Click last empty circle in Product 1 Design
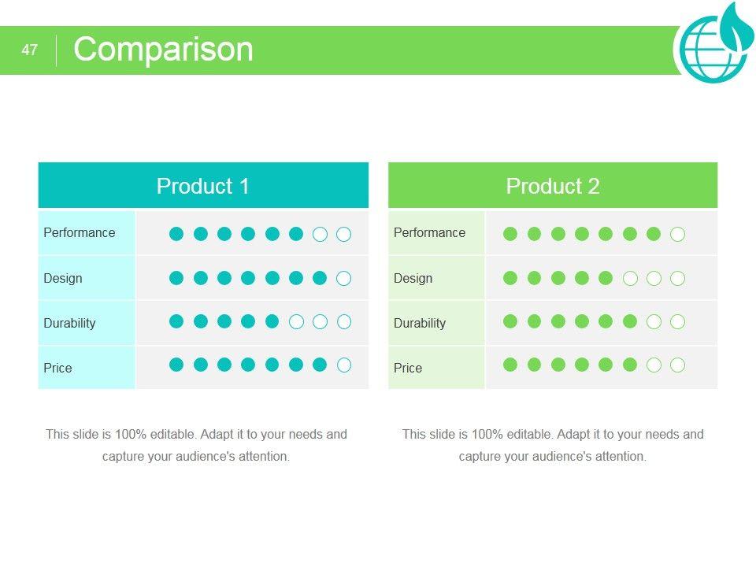Screen dimensions: 756x567 pyautogui.click(x=343, y=278)
